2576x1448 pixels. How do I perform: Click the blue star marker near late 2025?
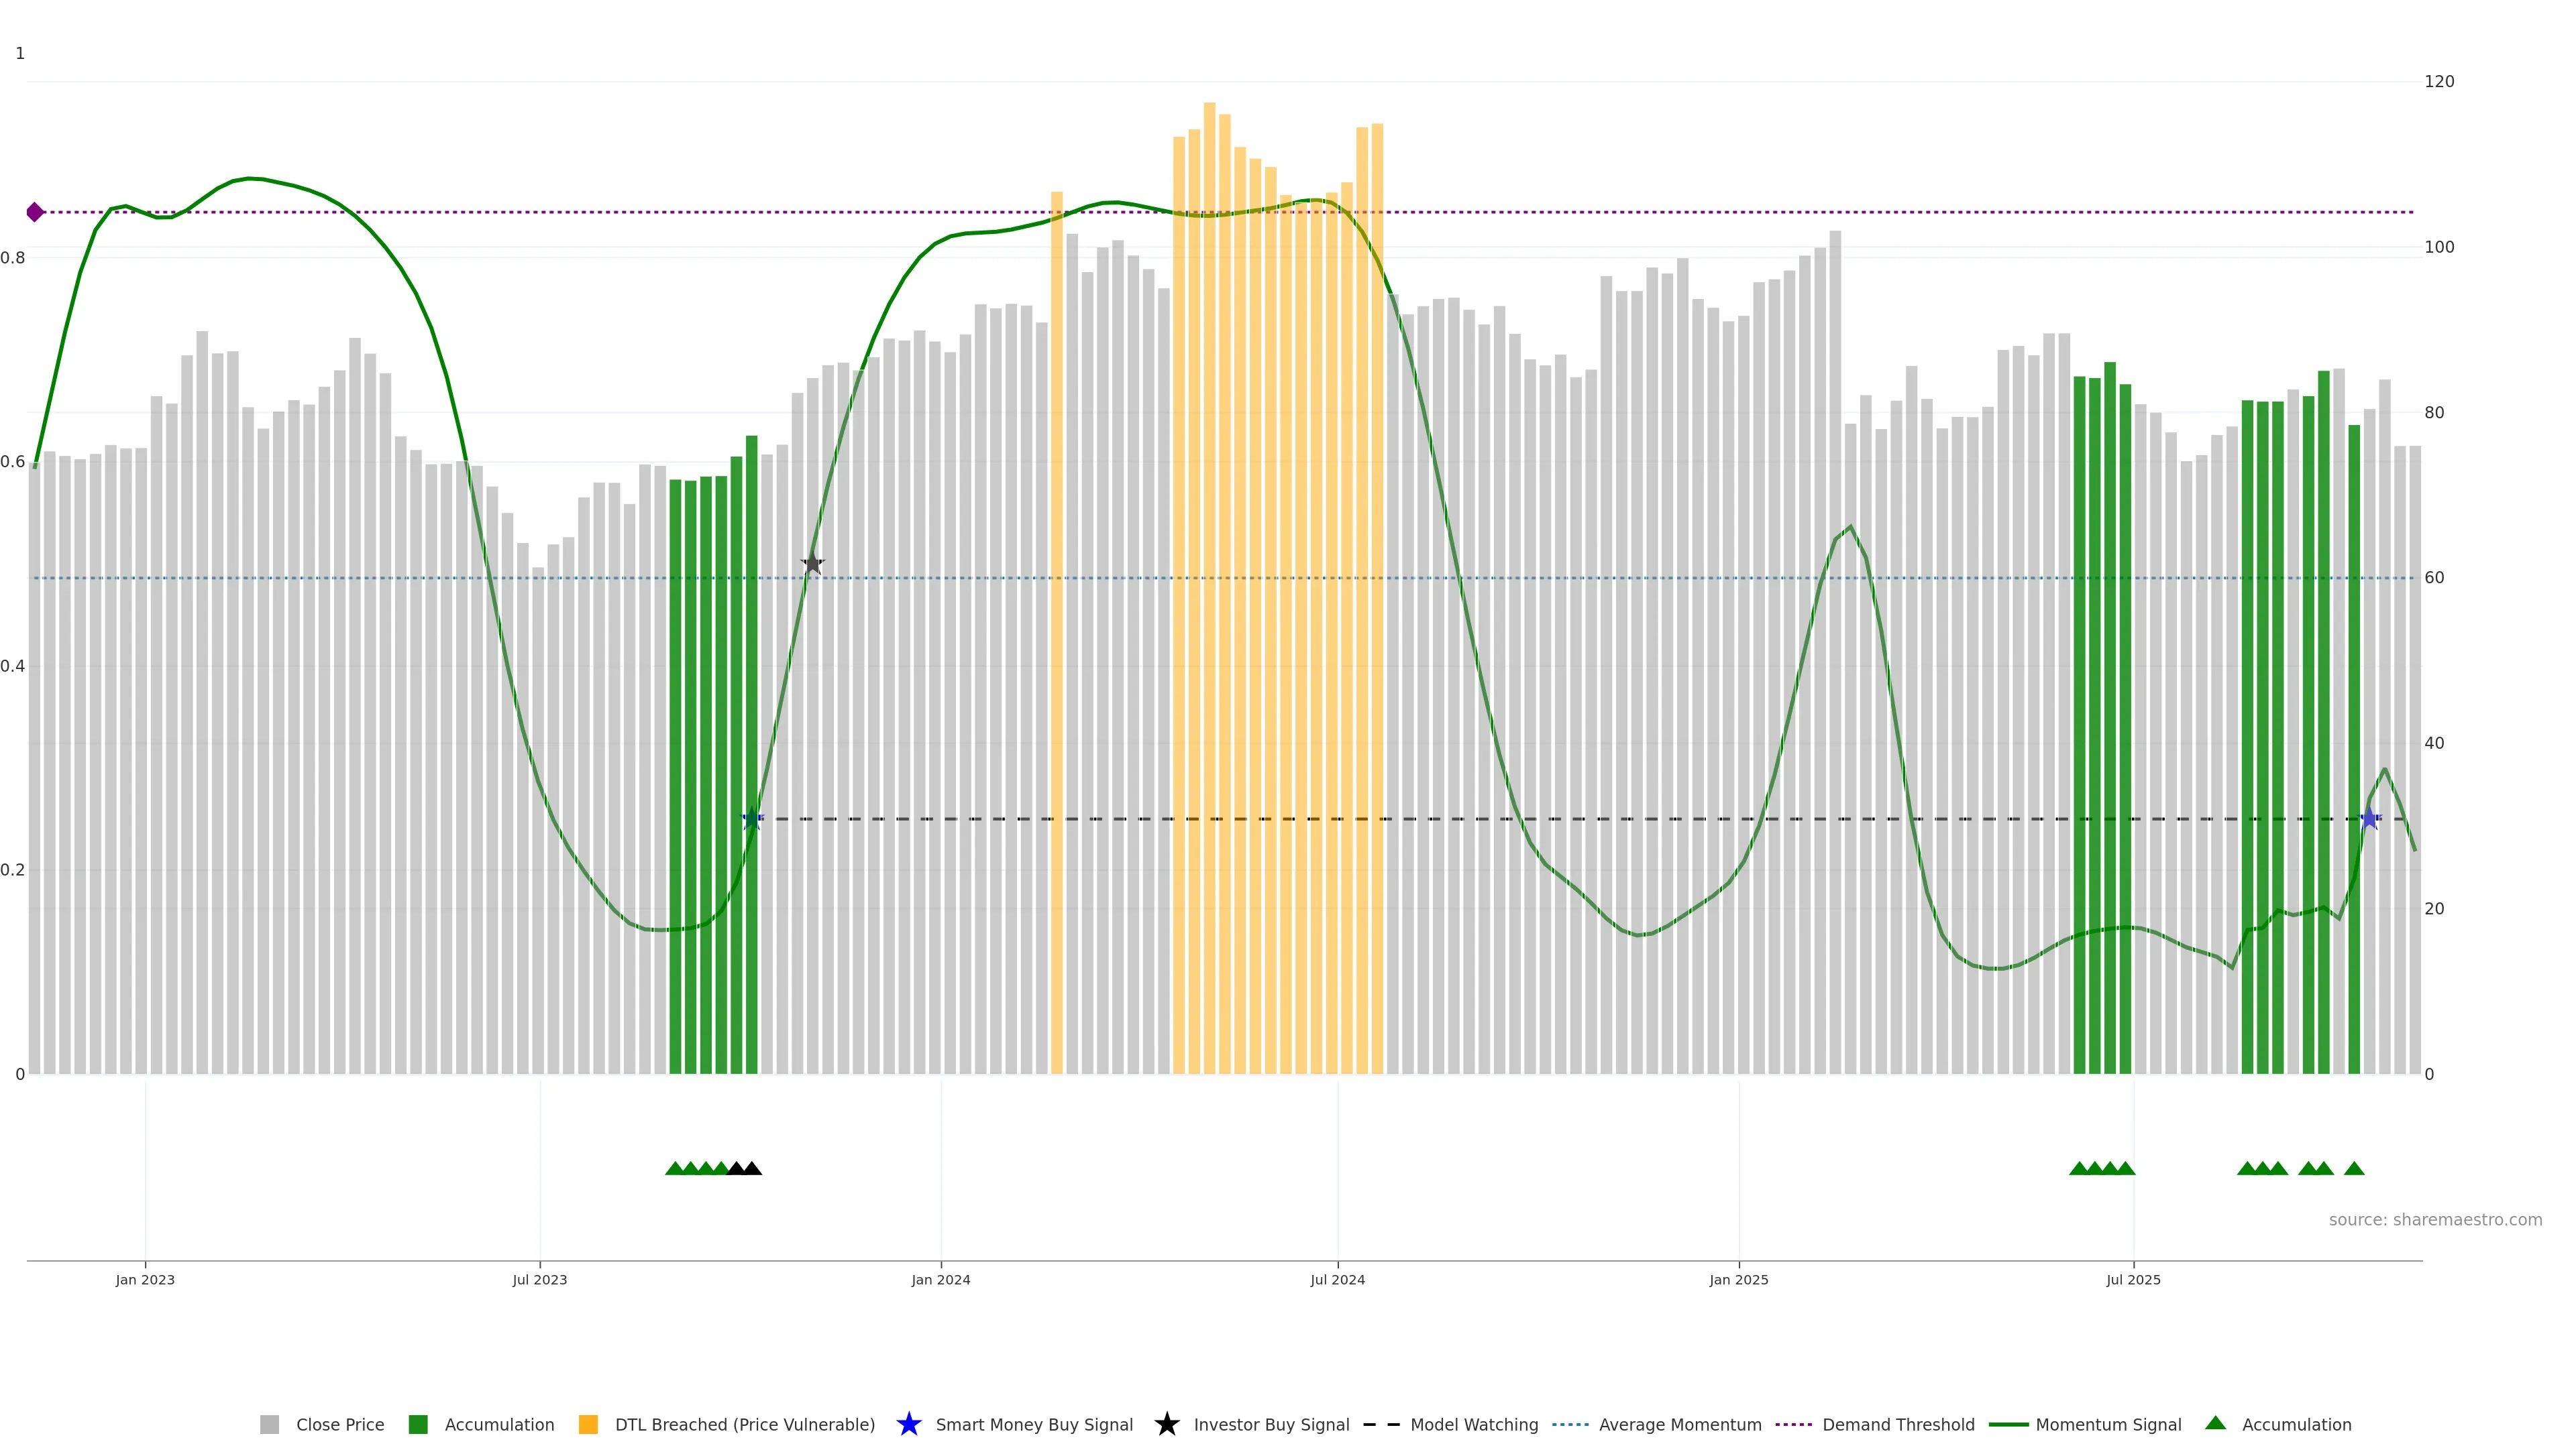click(x=2369, y=819)
